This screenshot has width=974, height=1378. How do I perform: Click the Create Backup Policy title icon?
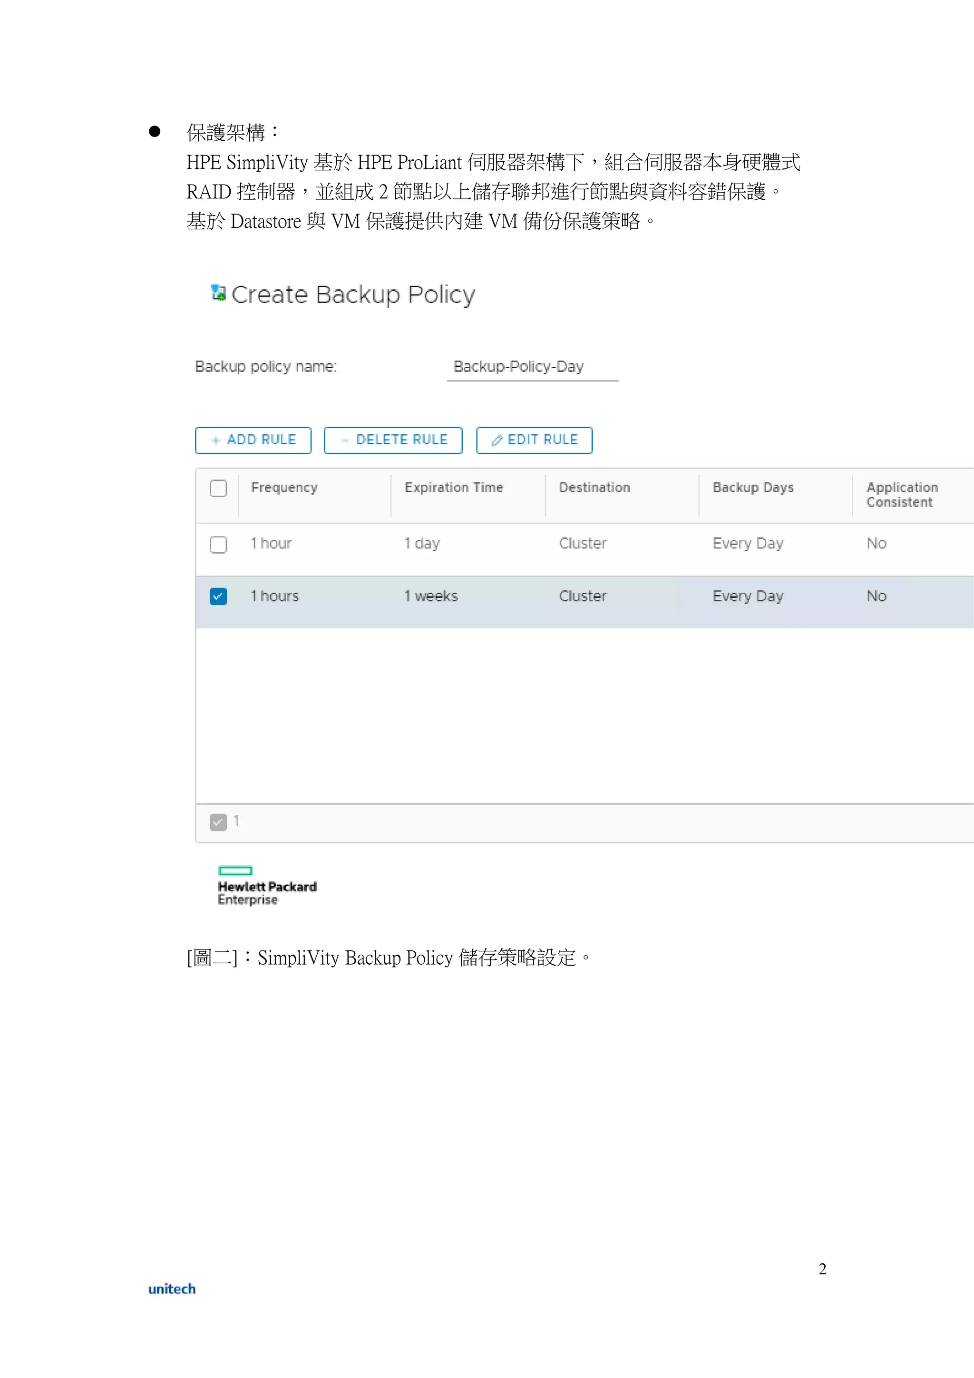pyautogui.click(x=218, y=293)
